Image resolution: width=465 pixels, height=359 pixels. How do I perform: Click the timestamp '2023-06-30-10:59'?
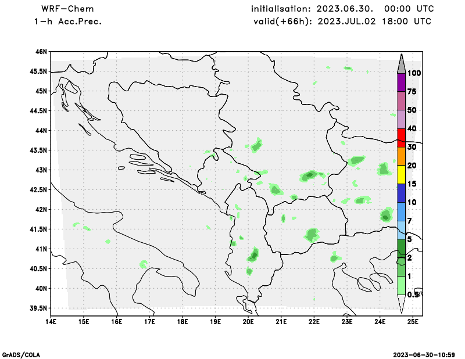(x=424, y=355)
